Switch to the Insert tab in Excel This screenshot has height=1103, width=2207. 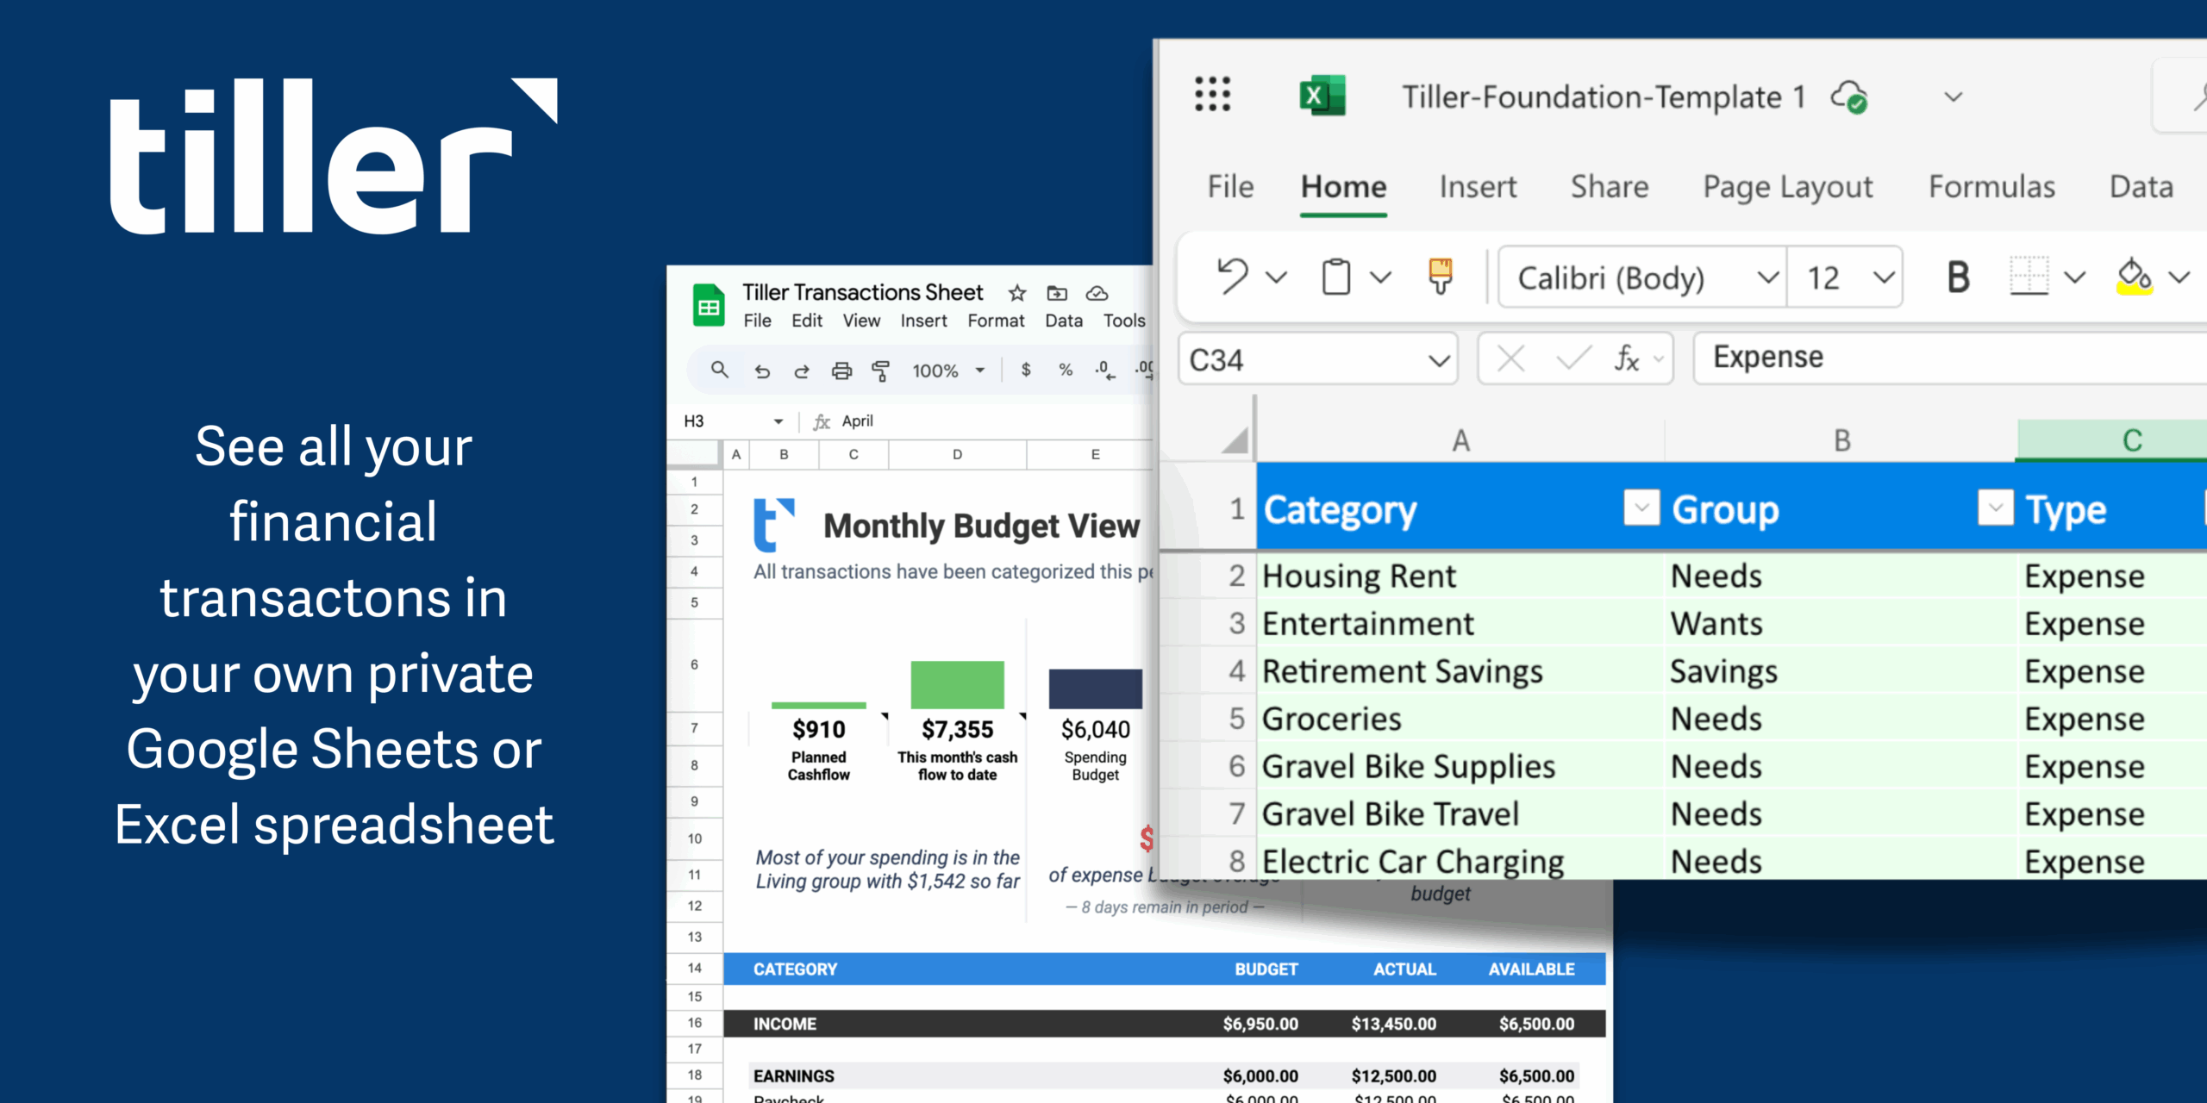click(x=1478, y=187)
